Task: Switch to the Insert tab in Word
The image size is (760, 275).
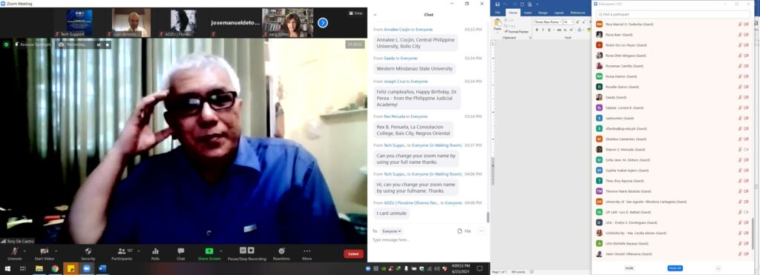Action: tap(528, 13)
